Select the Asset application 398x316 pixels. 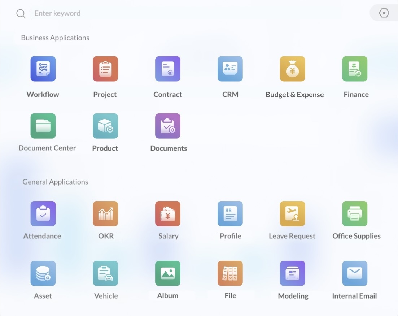coord(43,273)
